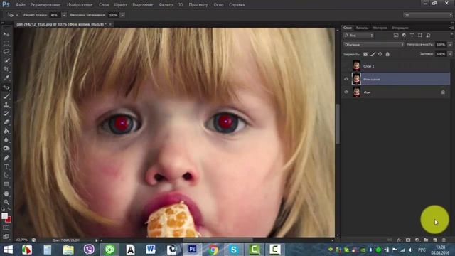Select the Type tool
This screenshot has width=455, height=256.
tap(6, 166)
